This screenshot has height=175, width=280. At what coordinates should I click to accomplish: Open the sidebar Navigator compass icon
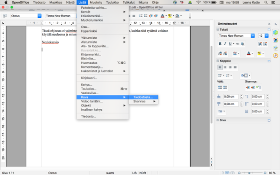(275, 56)
